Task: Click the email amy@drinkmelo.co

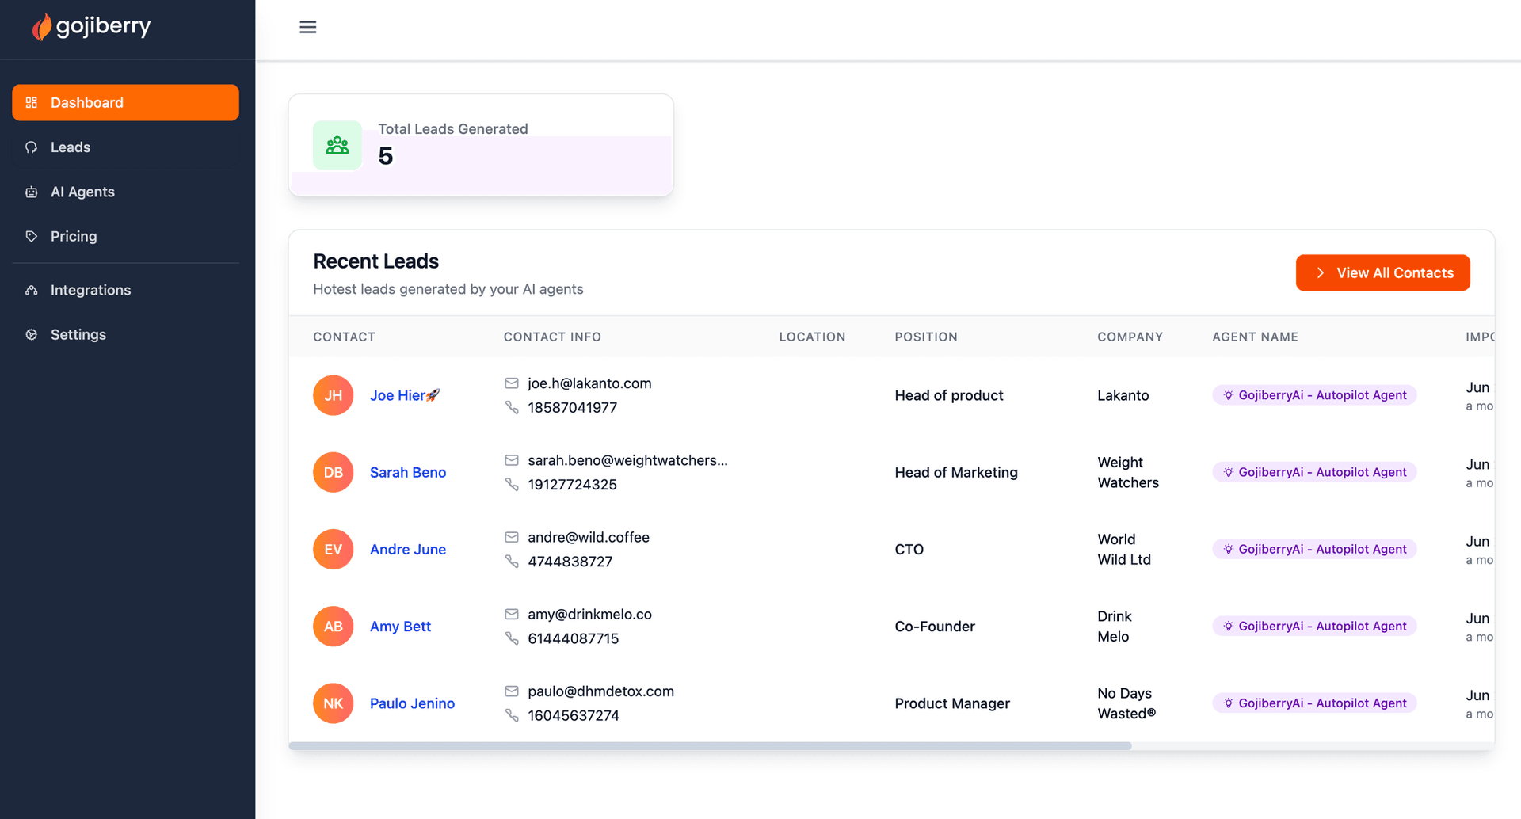Action: coord(589,614)
